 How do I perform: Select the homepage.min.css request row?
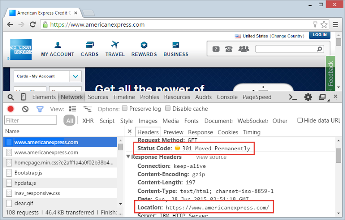click(x=60, y=163)
